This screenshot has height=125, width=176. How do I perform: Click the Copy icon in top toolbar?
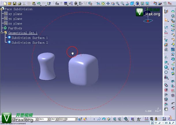coord(29,3)
